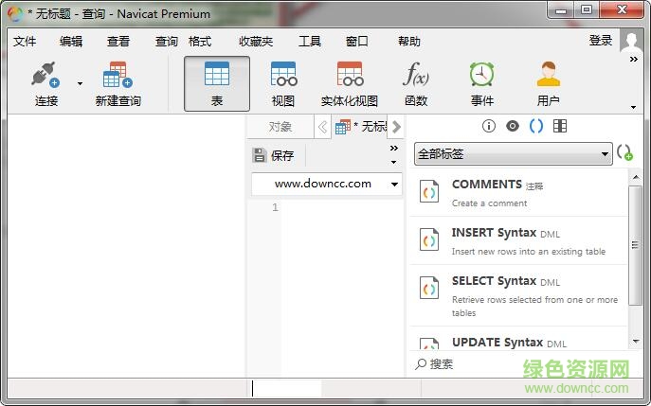Screen dimensions: 651x406
Task: Select the COMMENTS snippet
Action: pos(518,192)
